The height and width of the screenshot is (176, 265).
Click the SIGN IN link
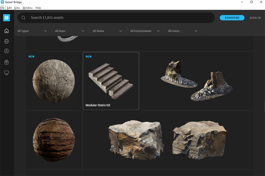[x=255, y=18]
